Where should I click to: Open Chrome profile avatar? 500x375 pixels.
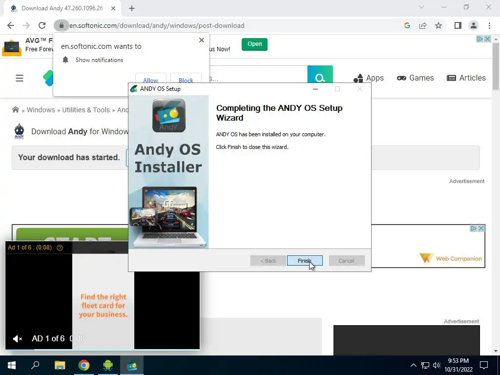pyautogui.click(x=474, y=25)
